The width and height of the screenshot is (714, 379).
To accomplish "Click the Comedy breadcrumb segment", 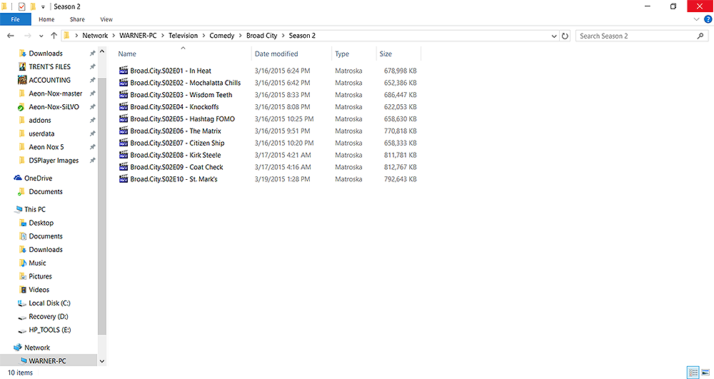I will (222, 36).
